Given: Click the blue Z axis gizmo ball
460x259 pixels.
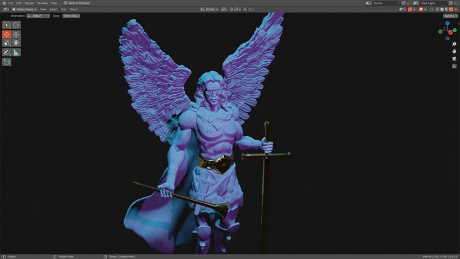Looking at the screenshot, I should pyautogui.click(x=447, y=24).
